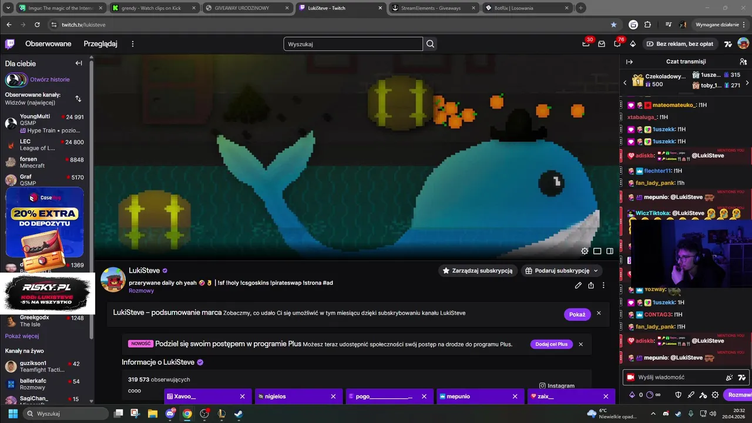This screenshot has height=423, width=752.
Task: Open the Rozmowy category link
Action: coord(142,291)
